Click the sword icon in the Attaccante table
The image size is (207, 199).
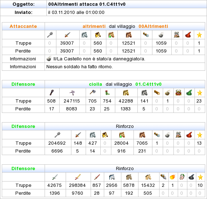tap(67, 35)
